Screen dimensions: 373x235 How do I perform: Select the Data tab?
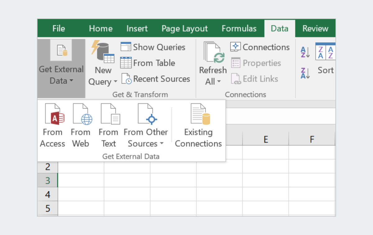279,29
